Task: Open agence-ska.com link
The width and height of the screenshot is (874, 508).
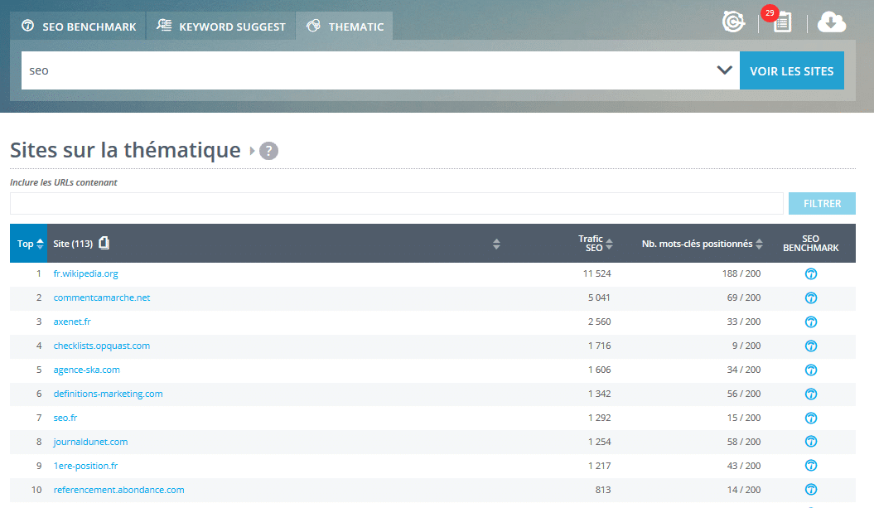Action: tap(86, 370)
